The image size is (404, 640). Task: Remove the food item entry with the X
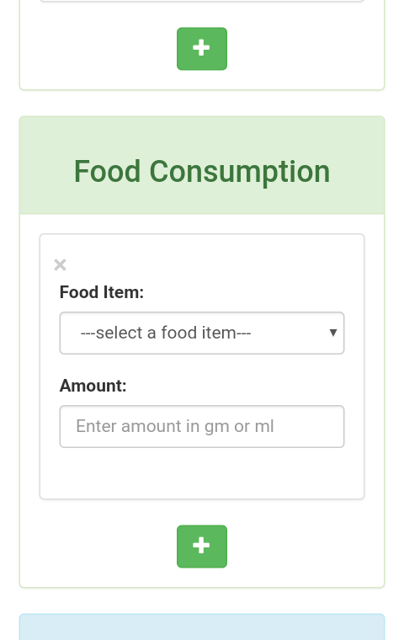(x=60, y=264)
